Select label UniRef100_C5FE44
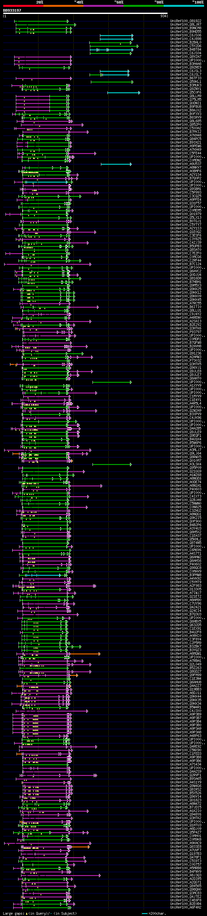 pyautogui.click(x=186, y=153)
